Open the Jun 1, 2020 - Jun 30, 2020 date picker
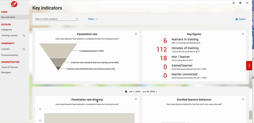The height and width of the screenshot is (123, 254). point(141,92)
